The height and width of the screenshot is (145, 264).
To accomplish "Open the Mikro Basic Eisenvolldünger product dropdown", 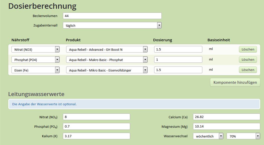I will point(107,70).
